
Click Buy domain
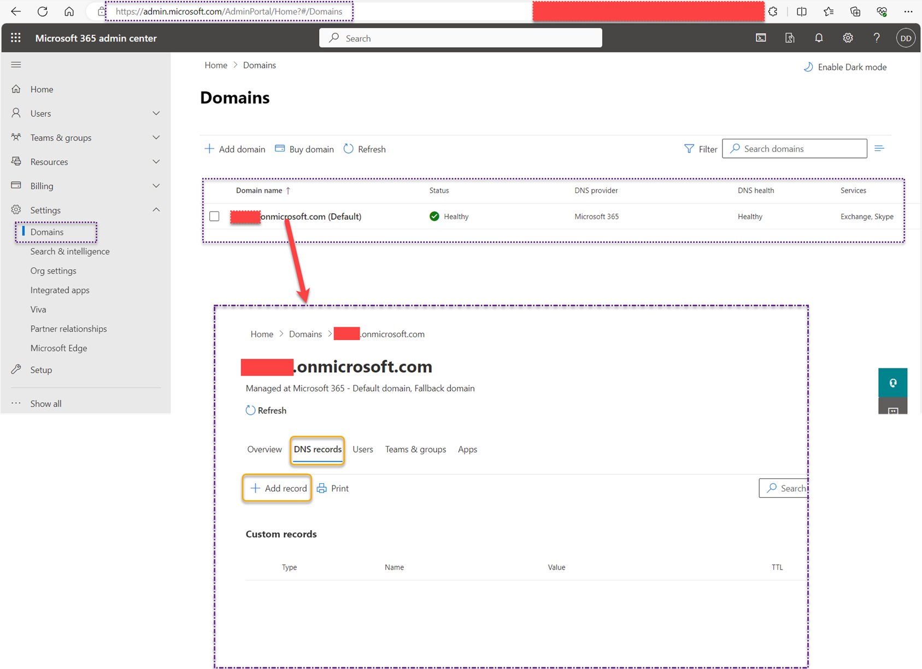click(x=304, y=149)
